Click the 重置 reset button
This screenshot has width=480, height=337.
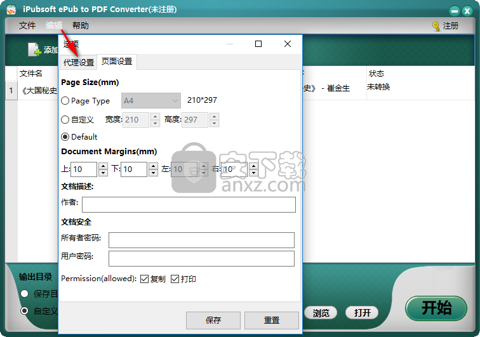[272, 320]
